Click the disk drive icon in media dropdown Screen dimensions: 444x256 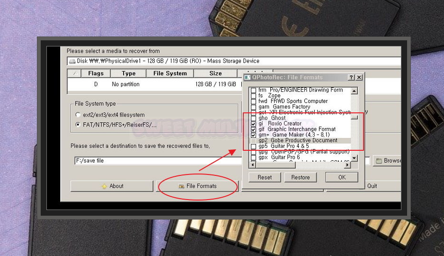(x=72, y=61)
